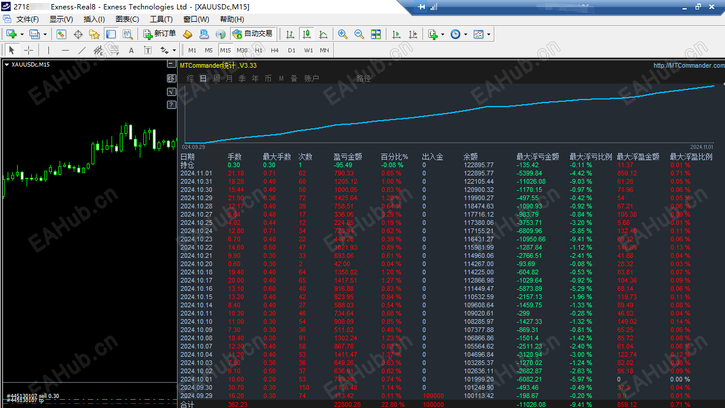
Task: Toggle chart auto scroll icon
Action: coord(396,34)
